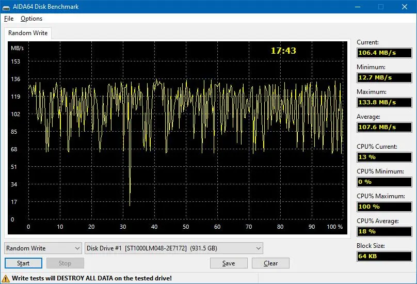Click the 85 y-axis label
The height and width of the screenshot is (284, 417).
(14, 132)
